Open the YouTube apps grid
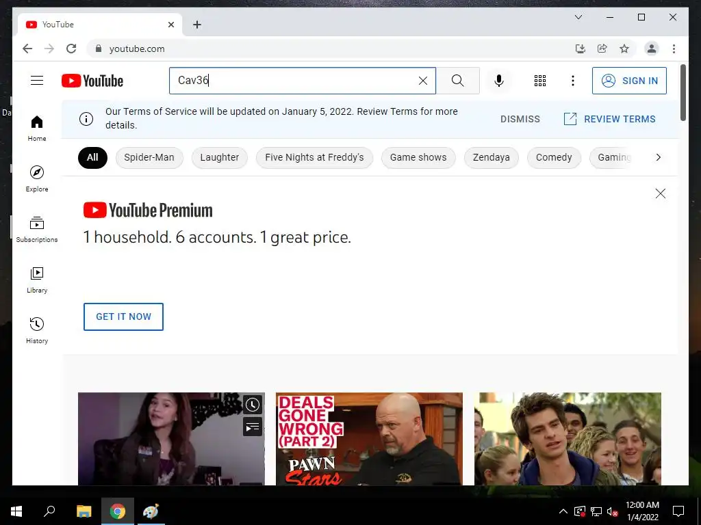701x525 pixels. (x=539, y=81)
